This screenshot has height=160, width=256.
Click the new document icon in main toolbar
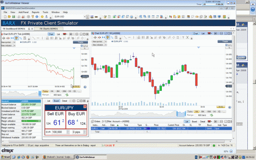point(5,17)
